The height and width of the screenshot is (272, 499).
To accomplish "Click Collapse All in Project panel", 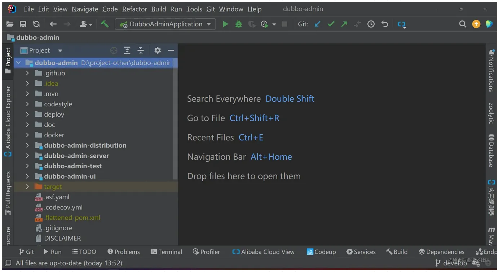I will click(x=141, y=50).
